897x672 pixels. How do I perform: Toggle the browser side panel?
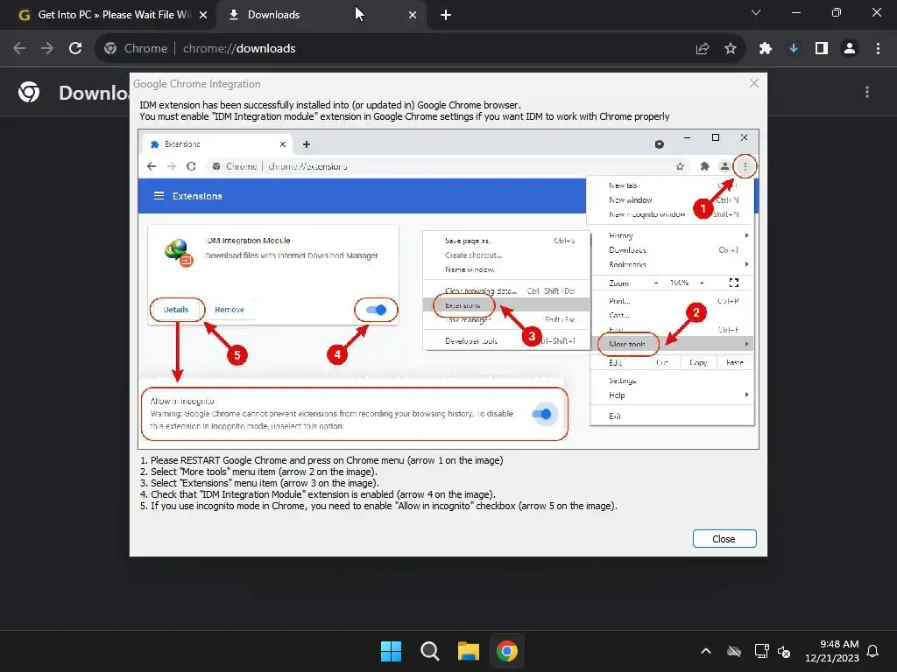tap(822, 49)
